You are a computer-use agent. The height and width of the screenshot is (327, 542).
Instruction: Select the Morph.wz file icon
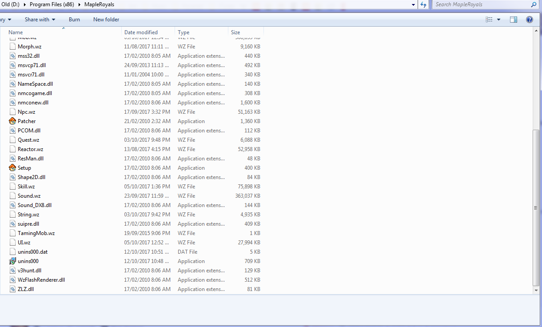tap(13, 47)
